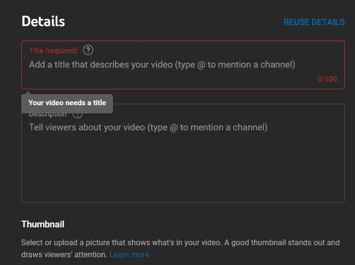Select the Details heading text
This screenshot has width=355, height=265.
[x=43, y=21]
